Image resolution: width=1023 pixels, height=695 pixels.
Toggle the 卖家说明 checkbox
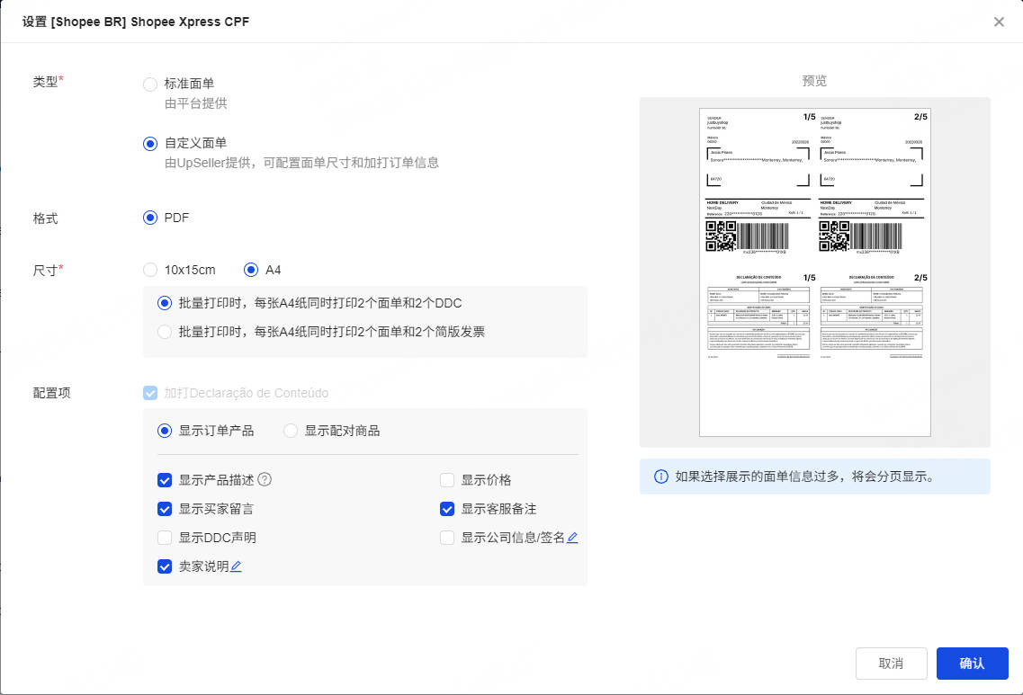(x=165, y=566)
